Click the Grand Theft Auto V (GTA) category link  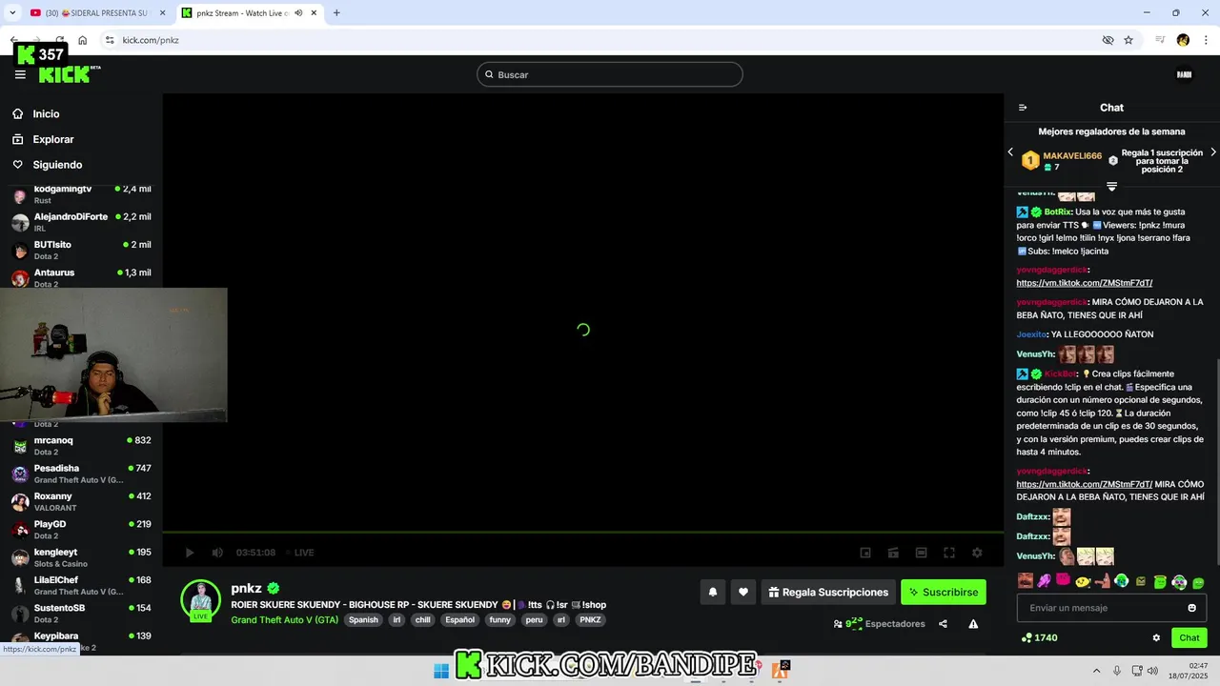tap(284, 619)
